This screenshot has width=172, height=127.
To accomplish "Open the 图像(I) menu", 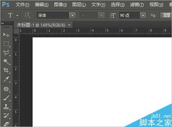I will [60, 5].
